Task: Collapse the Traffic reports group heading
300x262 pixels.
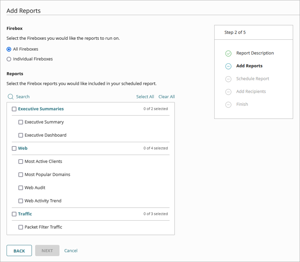Action: [x=25, y=214]
